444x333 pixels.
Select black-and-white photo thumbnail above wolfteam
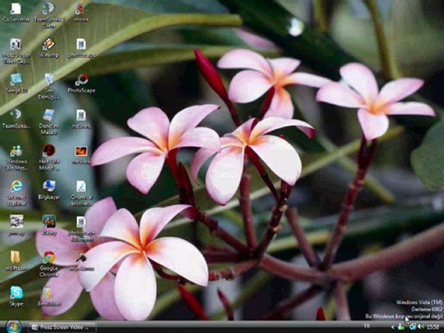pos(16,225)
